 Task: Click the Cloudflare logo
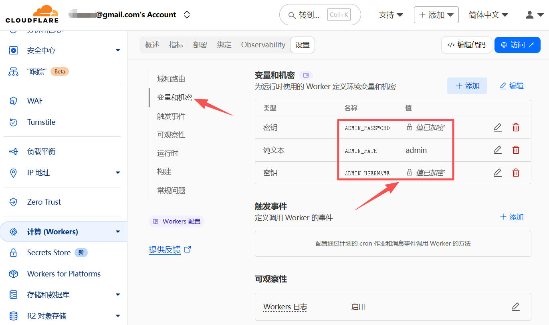pos(32,14)
